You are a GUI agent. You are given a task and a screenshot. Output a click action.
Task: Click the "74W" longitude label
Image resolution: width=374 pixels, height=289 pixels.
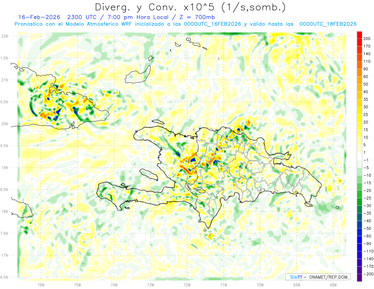[x=114, y=285]
